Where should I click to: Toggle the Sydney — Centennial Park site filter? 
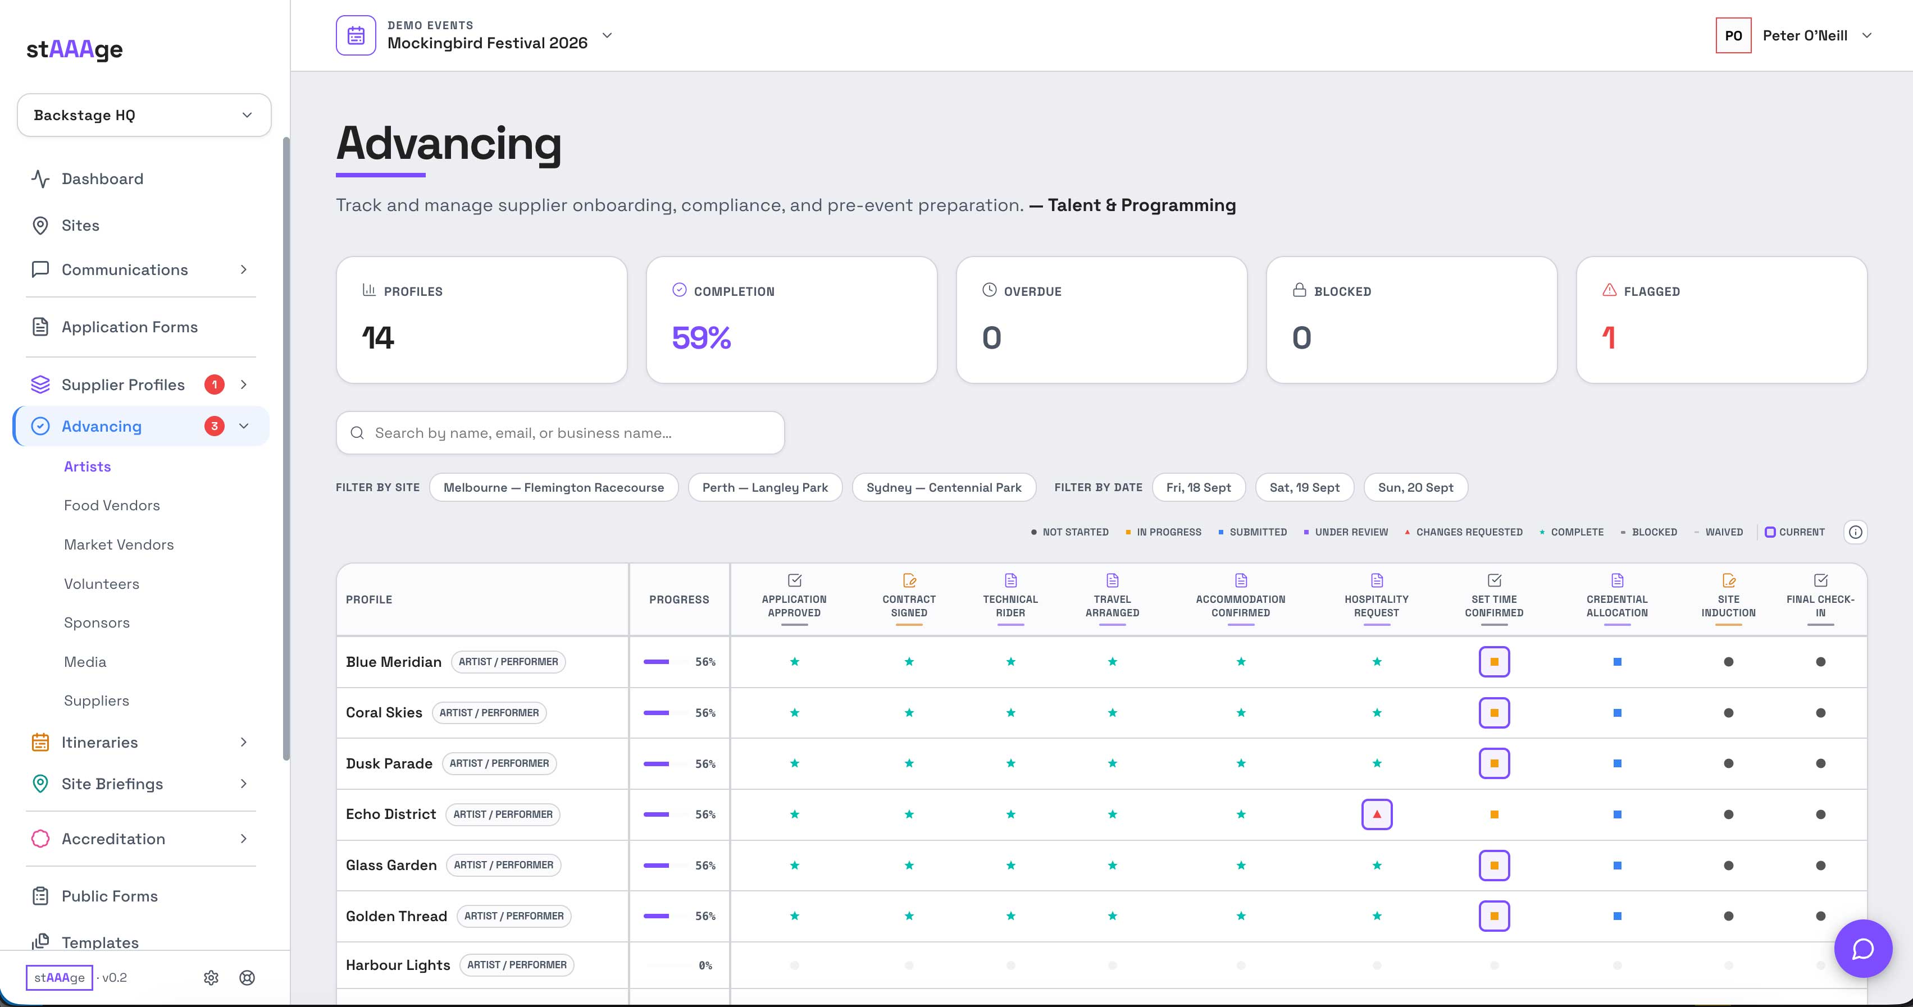coord(943,488)
